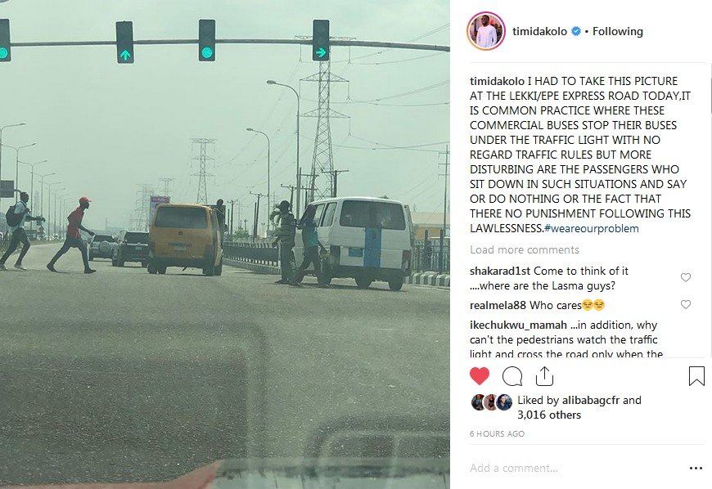The image size is (712, 489).
Task: Show the 3,016 others who liked
Action: (x=549, y=415)
